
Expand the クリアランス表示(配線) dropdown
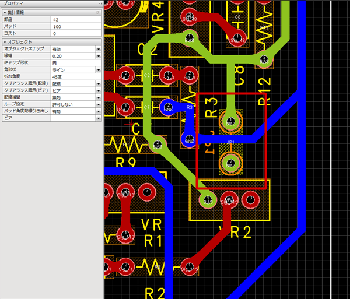click(99, 83)
